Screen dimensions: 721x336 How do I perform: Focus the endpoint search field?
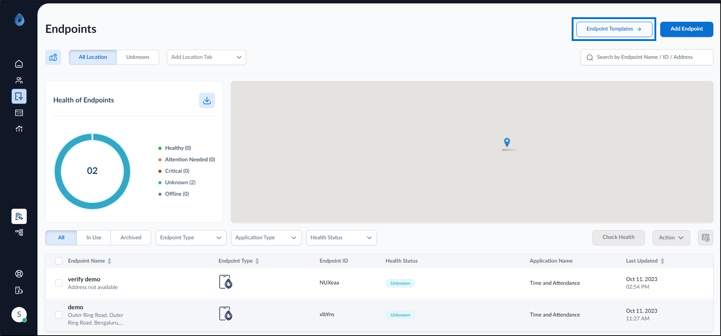tap(647, 57)
